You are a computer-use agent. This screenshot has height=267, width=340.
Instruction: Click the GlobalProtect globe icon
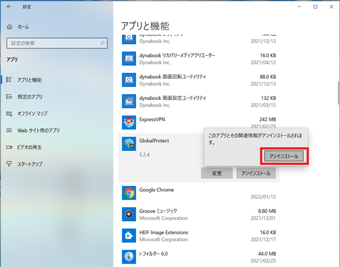pos(128,144)
